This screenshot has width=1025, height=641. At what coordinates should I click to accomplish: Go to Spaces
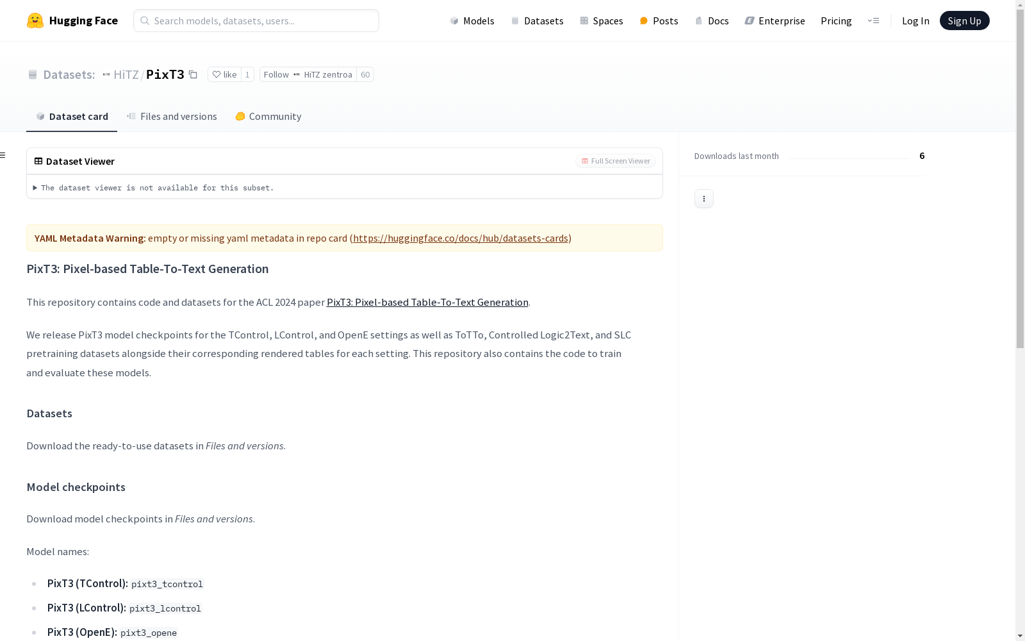[x=602, y=21]
